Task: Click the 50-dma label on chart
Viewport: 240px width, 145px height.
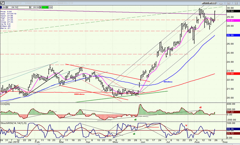Action: pyautogui.click(x=168, y=82)
